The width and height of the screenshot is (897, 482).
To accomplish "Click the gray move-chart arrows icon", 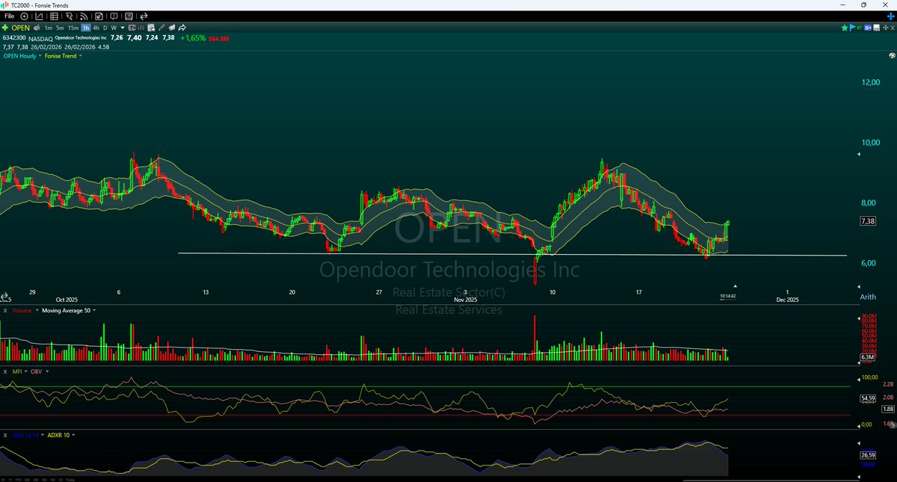I will 886,28.
